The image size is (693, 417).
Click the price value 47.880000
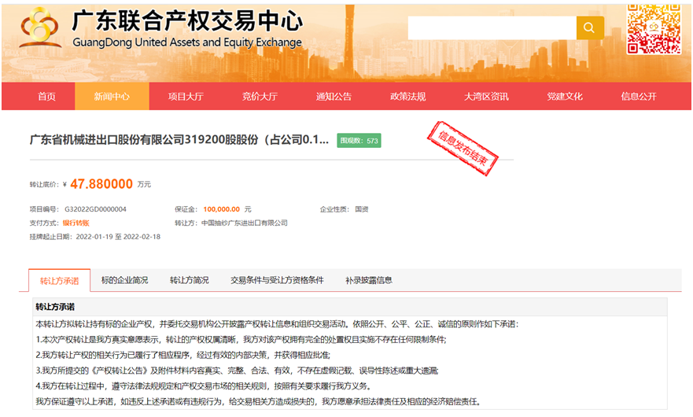tap(101, 184)
